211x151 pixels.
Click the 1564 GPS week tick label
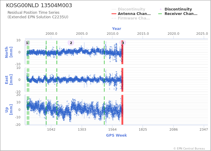click(x=112, y=129)
